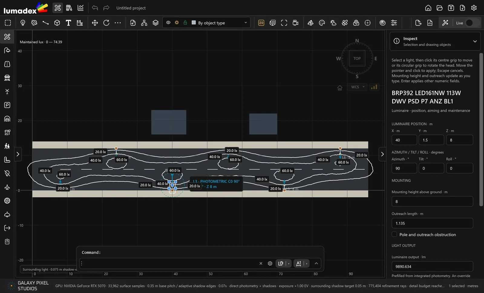Toggle layer visibility eye icon
Image resolution: width=484 pixels, height=293 pixels.
click(x=168, y=23)
